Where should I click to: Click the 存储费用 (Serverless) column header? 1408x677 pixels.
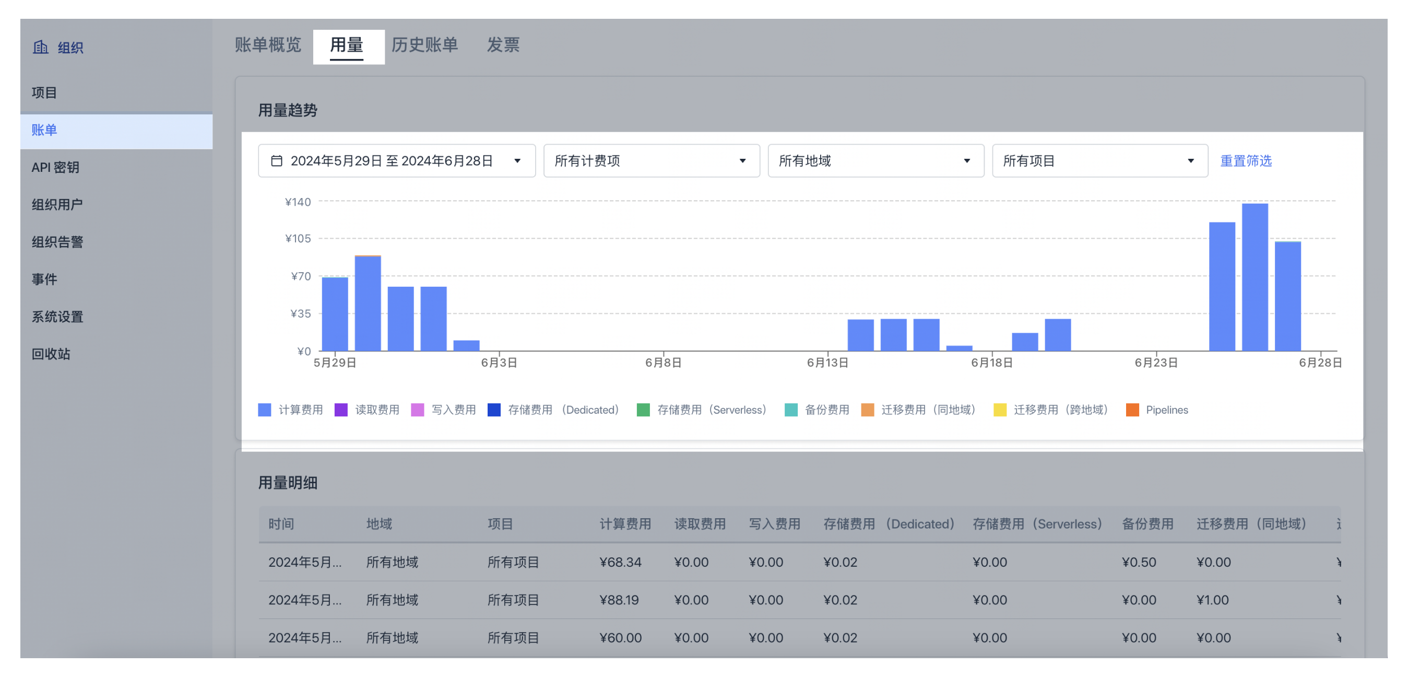coord(1037,524)
